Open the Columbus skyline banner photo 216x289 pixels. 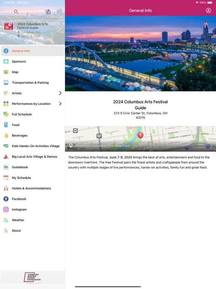[x=140, y=53]
